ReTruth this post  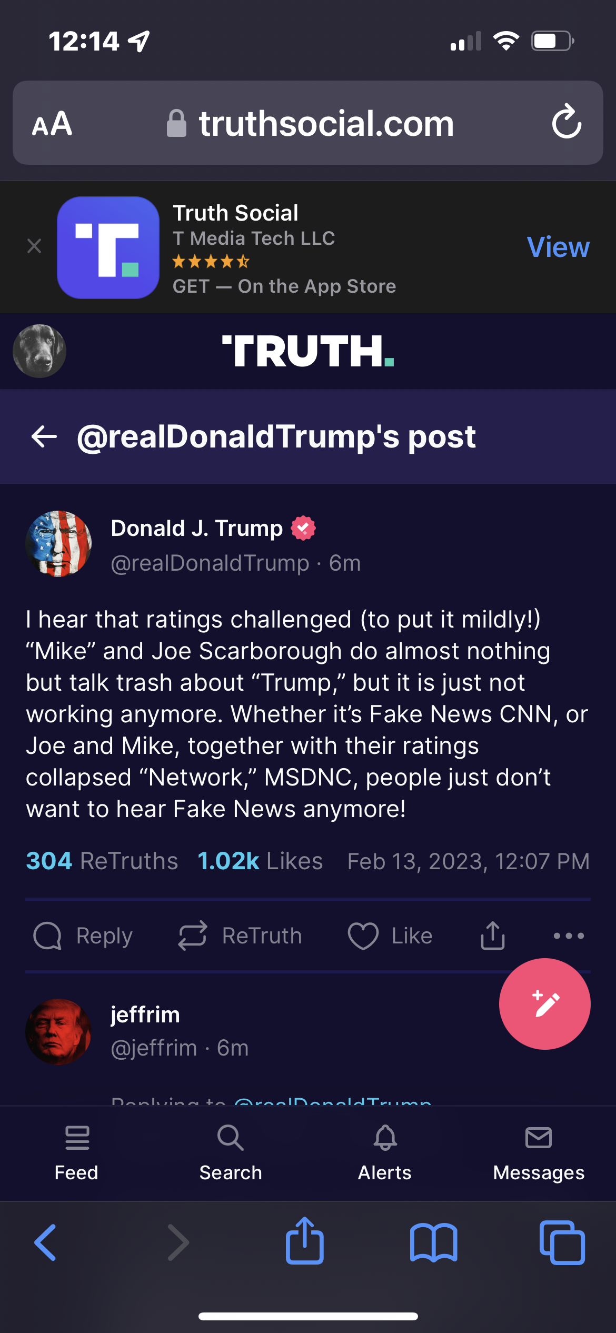(192, 936)
